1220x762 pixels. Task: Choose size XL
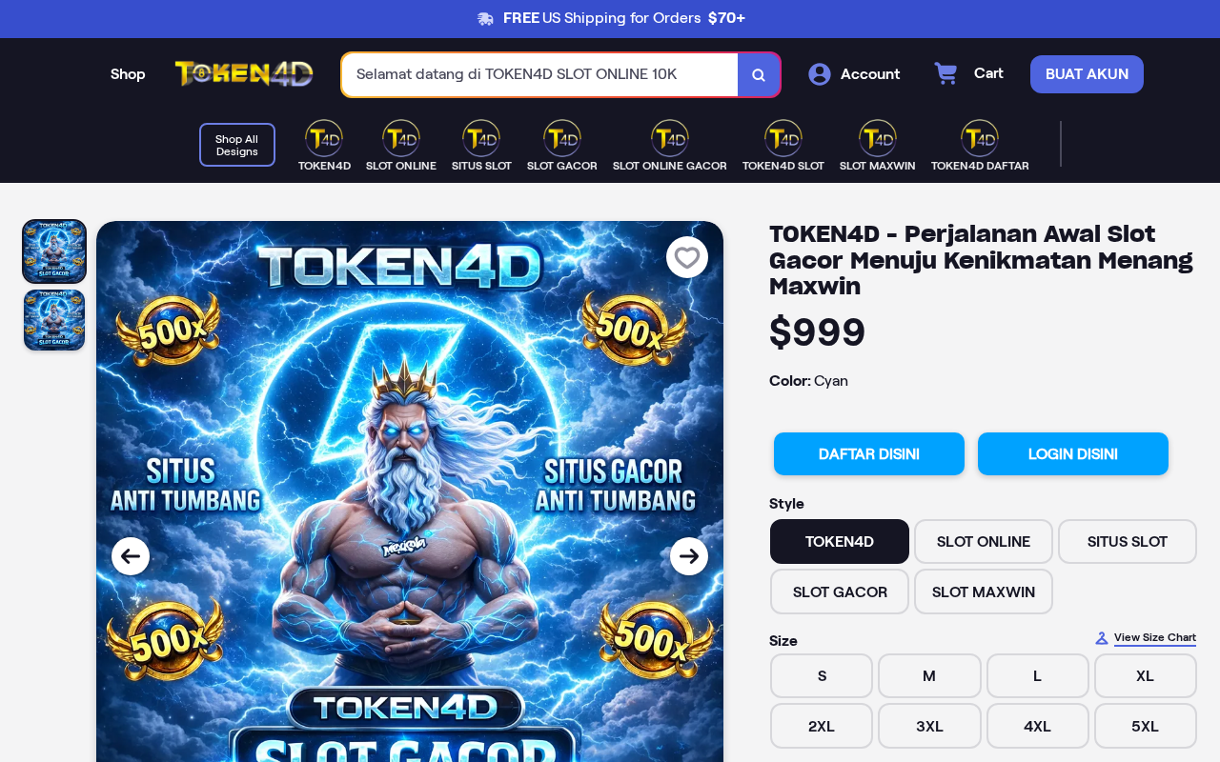click(1146, 676)
